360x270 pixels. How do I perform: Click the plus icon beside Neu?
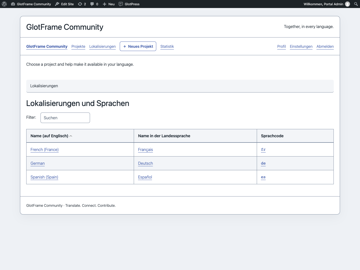coord(104,4)
